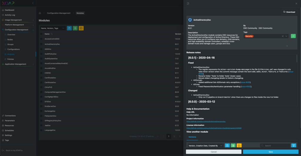The image size is (301, 156).
Task: Open the Activity Log sidebar item
Action: (x=10, y=15)
